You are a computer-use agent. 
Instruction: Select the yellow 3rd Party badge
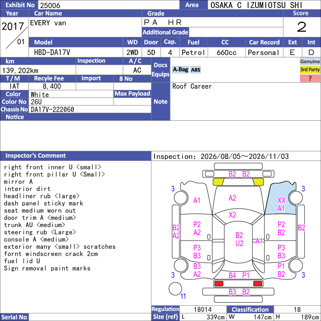coord(310,69)
